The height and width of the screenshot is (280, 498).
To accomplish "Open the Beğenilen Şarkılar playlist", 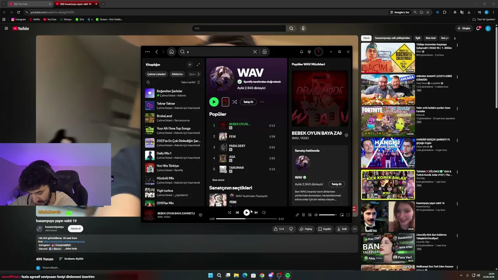I will click(173, 93).
